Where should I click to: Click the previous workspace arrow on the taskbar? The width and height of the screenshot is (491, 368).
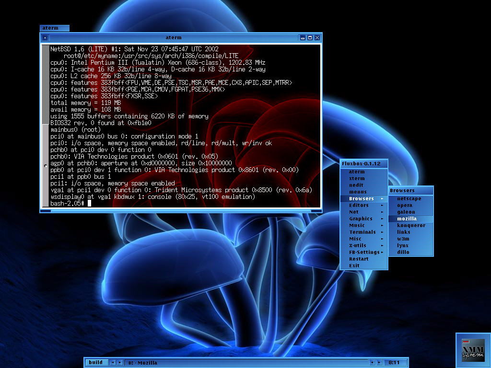coord(112,363)
